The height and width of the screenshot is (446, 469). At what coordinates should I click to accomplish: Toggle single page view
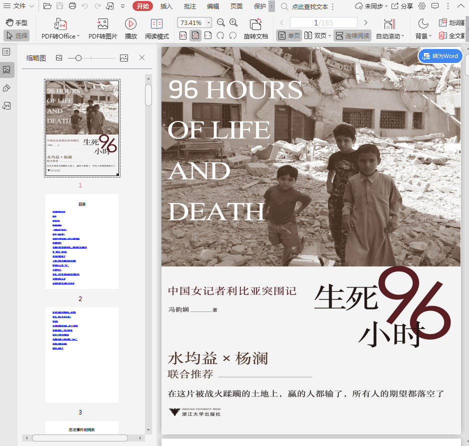click(289, 35)
